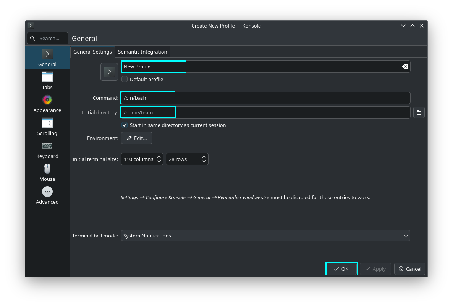
Task: Click inside the Command input field
Action: 147,97
